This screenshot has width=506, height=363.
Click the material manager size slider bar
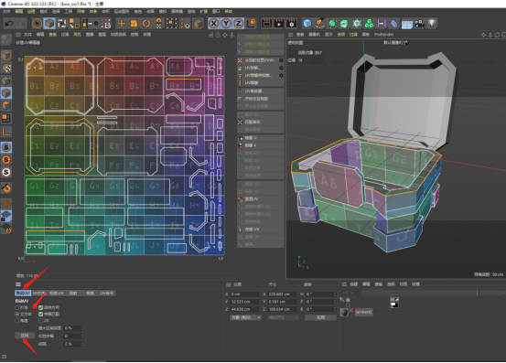[x=419, y=293]
